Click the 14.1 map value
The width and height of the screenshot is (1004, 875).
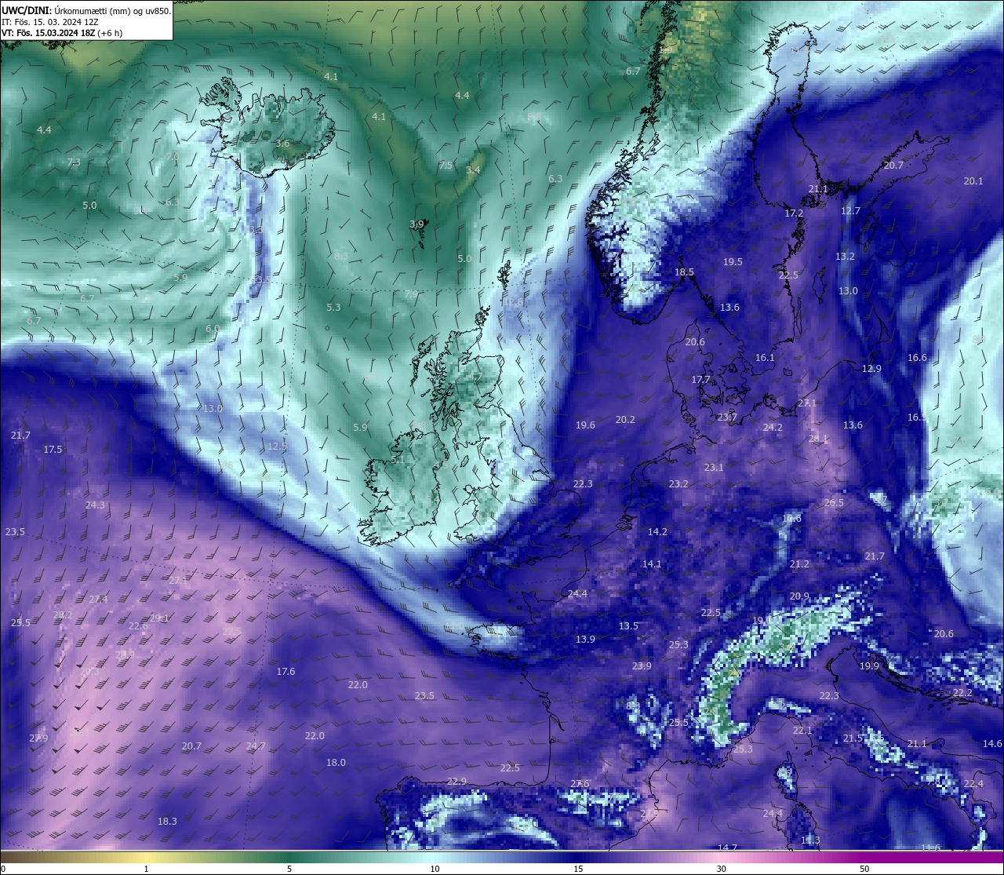click(652, 564)
